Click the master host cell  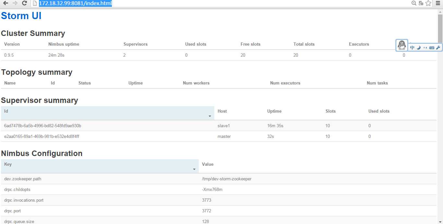[224, 136]
